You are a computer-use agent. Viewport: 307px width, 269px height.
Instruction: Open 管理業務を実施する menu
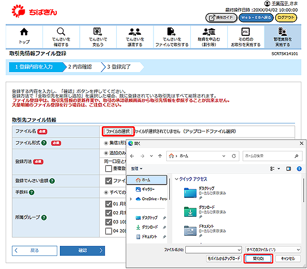283,37
